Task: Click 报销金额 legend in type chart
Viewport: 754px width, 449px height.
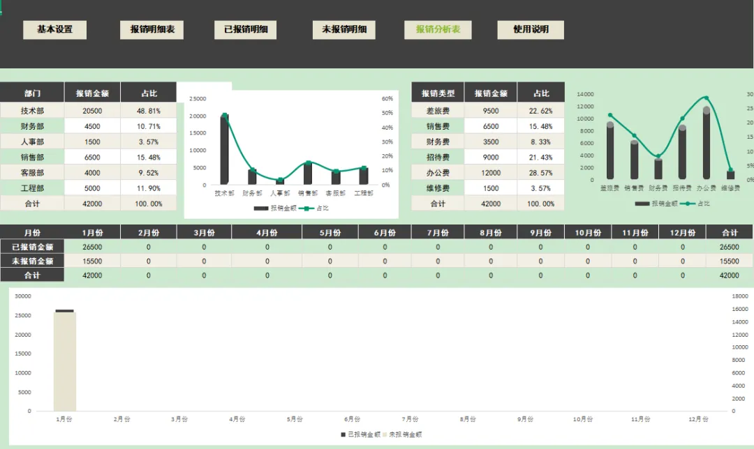Action: coord(656,204)
